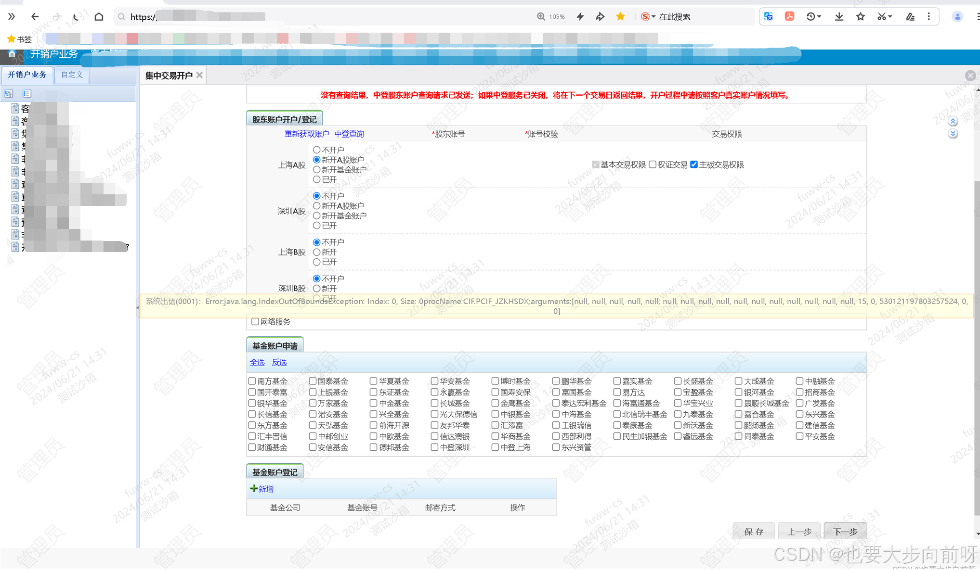Open the history dropdown arrow
The image size is (980, 571).
819,16
